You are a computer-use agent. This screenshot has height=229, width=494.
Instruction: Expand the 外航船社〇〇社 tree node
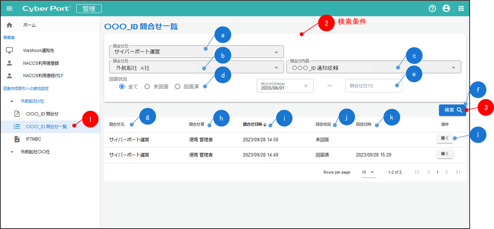click(x=12, y=152)
